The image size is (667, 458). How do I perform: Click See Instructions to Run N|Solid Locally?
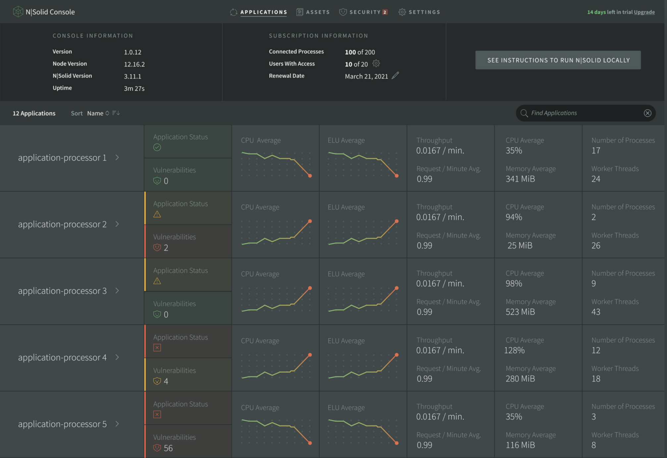tap(558, 60)
